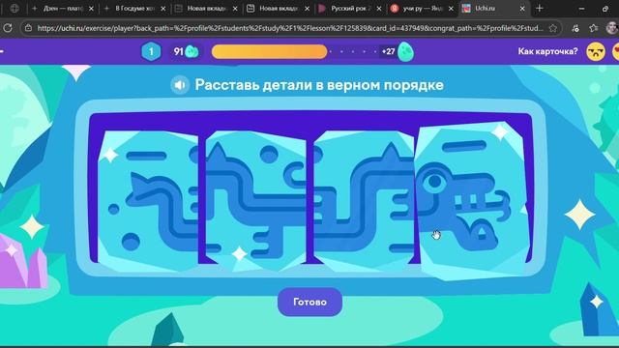Open the browser favorites icon
619x348 pixels.
pyautogui.click(x=593, y=28)
